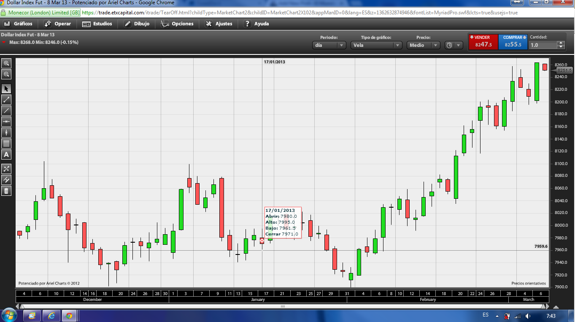Screen dimensions: 575x322
Task: Select the arrow pointer cursor tool
Action: click(6, 89)
